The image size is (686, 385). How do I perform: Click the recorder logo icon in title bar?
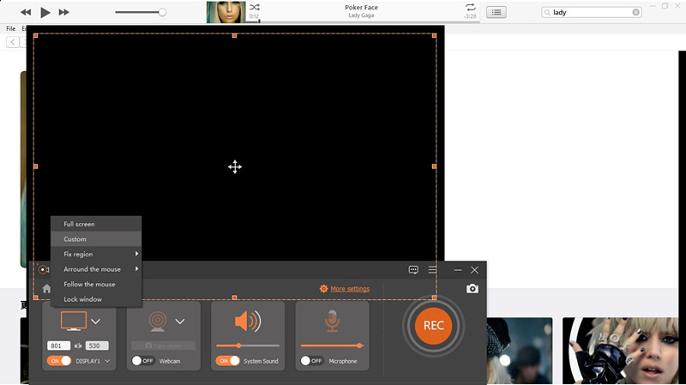(x=43, y=269)
